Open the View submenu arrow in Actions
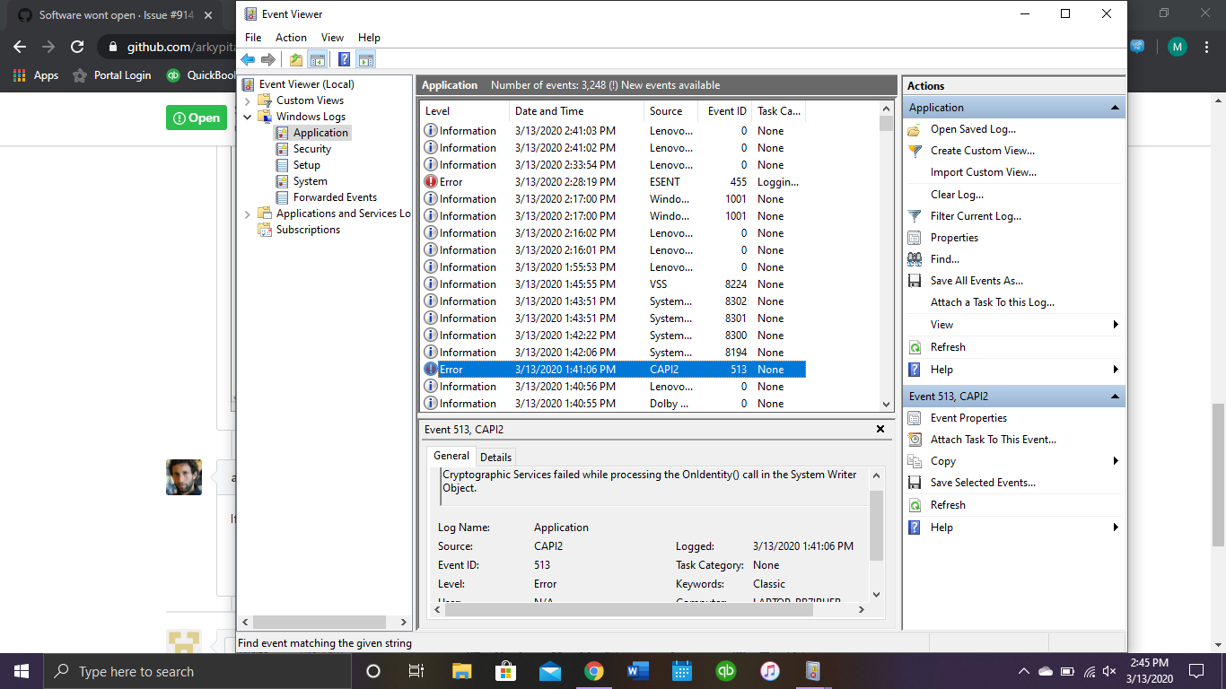 click(x=1116, y=325)
